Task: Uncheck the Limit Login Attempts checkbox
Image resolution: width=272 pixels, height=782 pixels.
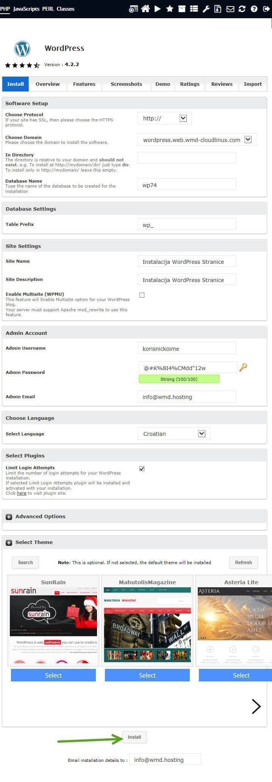Action: [x=142, y=468]
